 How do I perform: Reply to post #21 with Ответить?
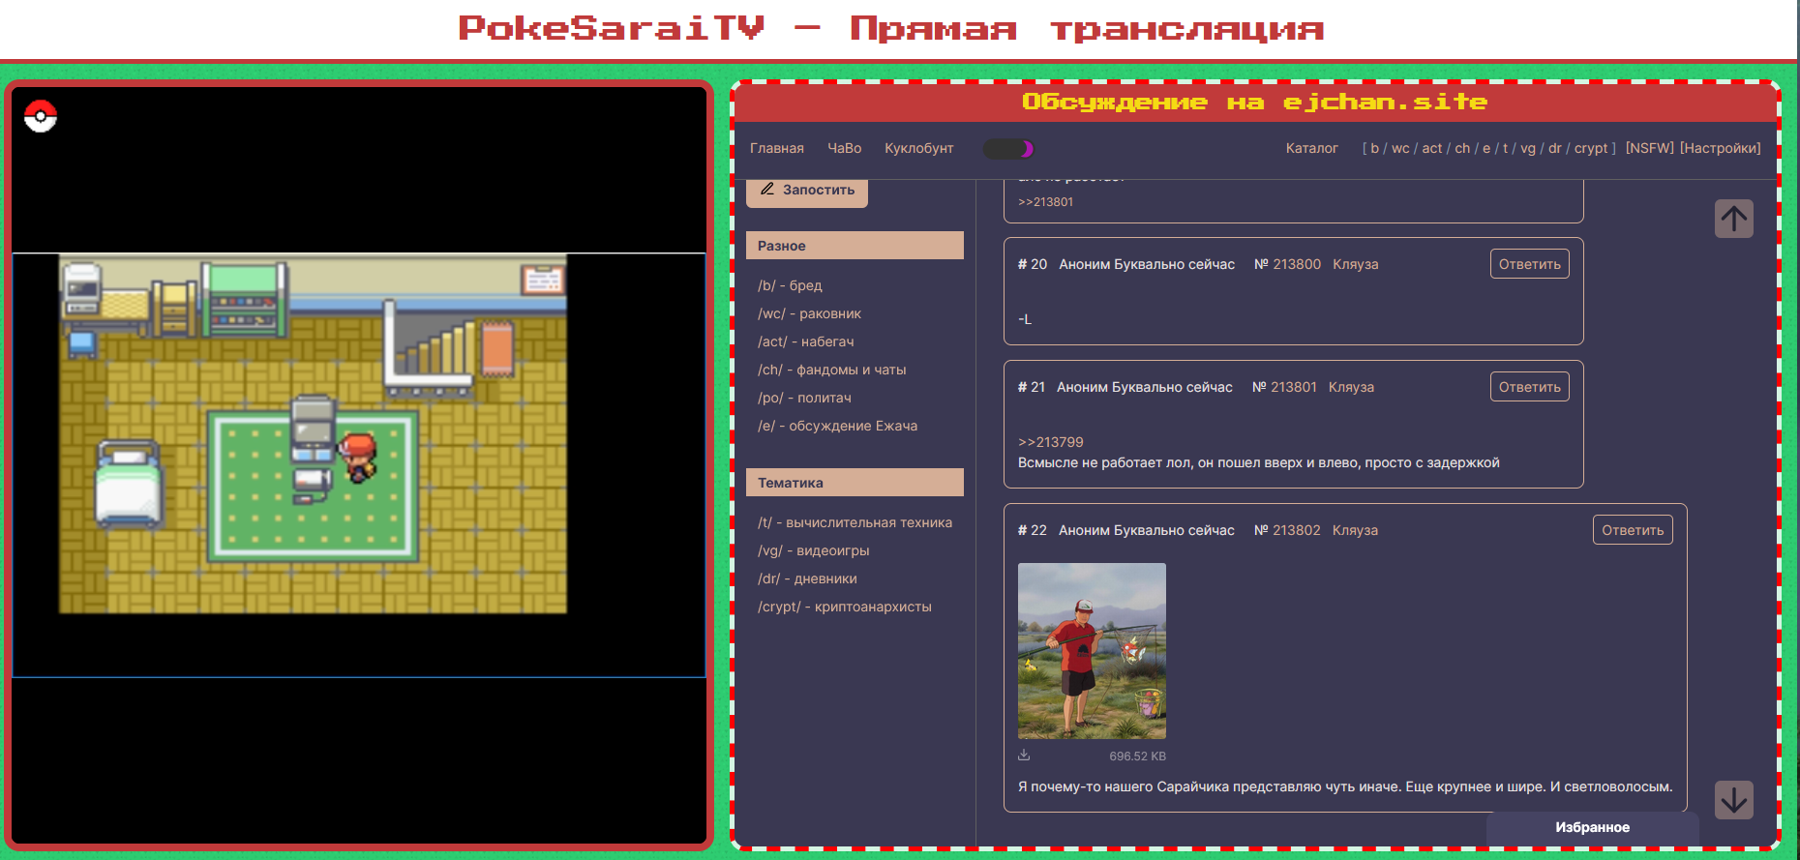point(1530,387)
